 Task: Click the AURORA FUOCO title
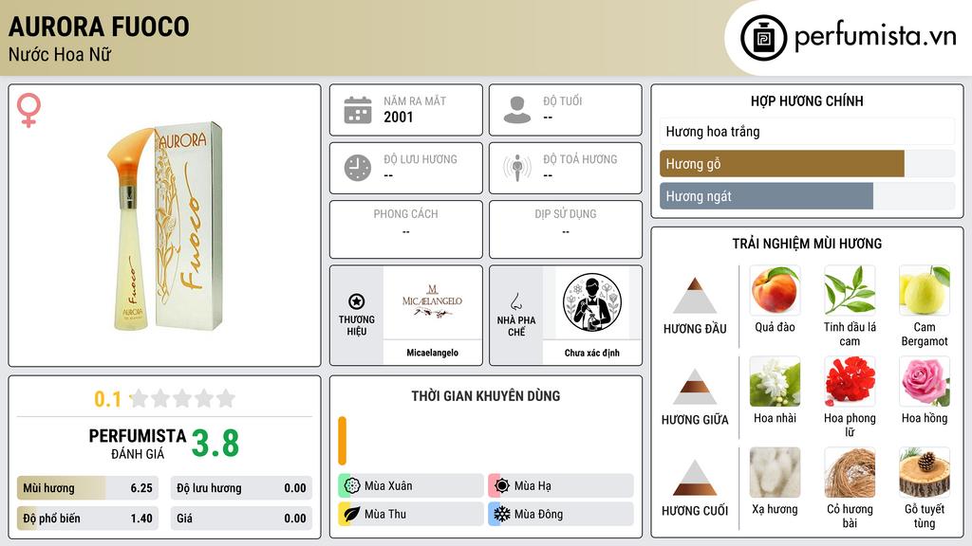pyautogui.click(x=99, y=27)
